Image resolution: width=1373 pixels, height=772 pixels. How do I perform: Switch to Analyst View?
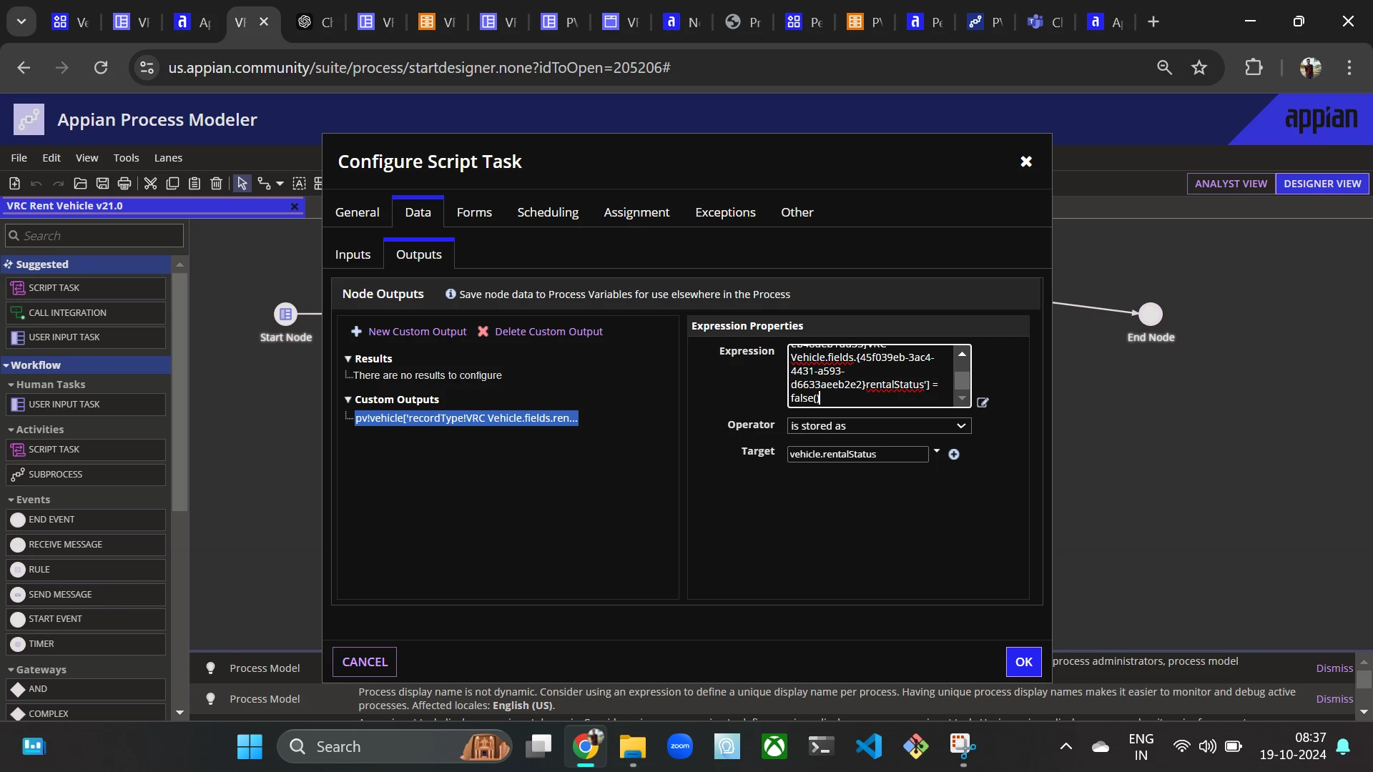coord(1231,184)
